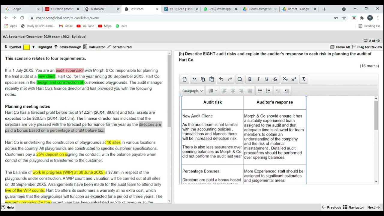Viewport: 384px width, 216px height.
Task: Toggle italic formatting
Action: point(258,79)
